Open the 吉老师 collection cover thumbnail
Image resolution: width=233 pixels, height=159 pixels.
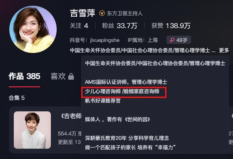click(32, 130)
